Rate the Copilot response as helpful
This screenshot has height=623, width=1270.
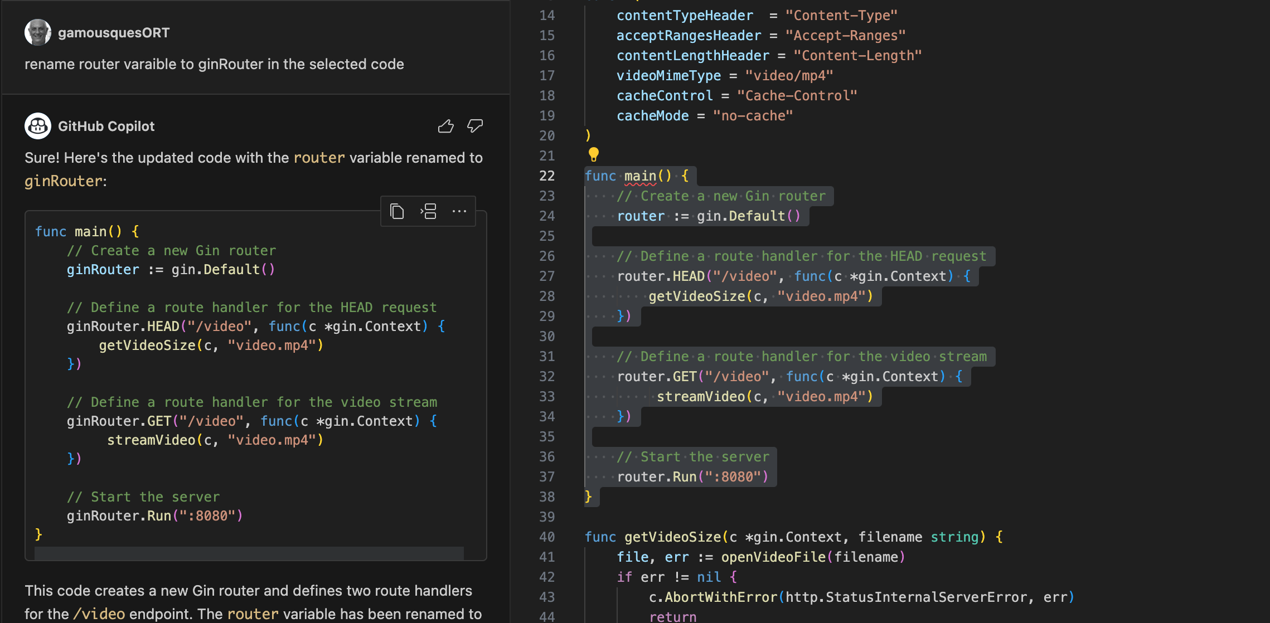445,126
